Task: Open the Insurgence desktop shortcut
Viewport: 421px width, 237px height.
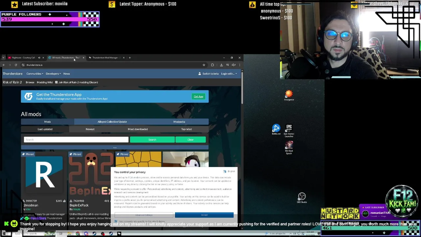Action: click(x=289, y=95)
